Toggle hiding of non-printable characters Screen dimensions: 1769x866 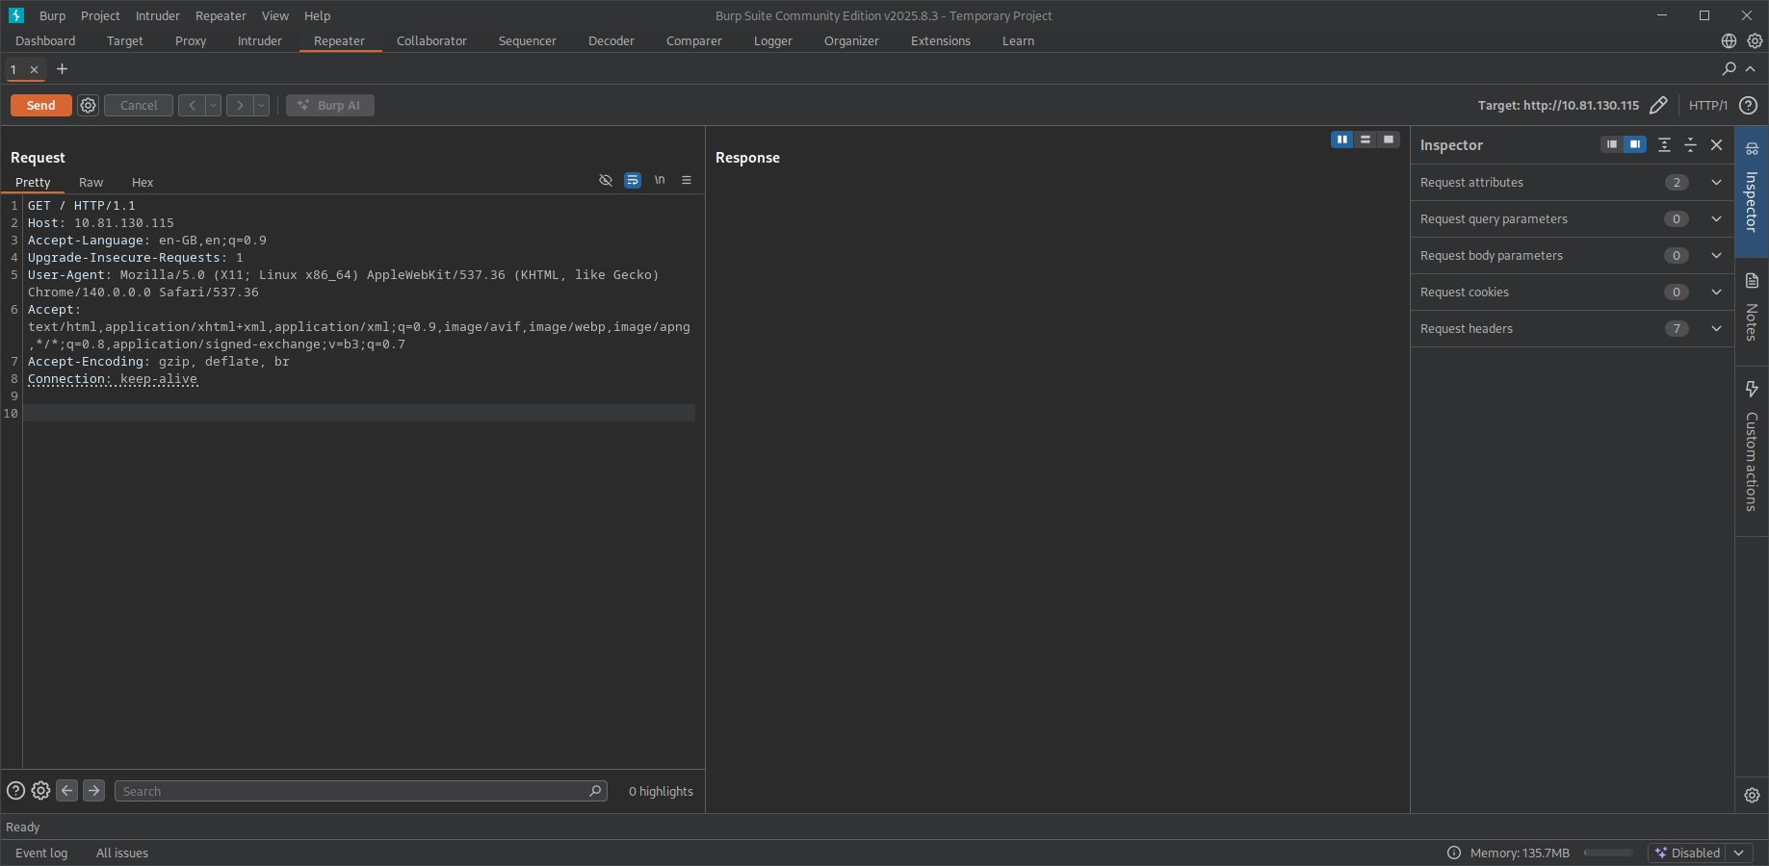[605, 180]
